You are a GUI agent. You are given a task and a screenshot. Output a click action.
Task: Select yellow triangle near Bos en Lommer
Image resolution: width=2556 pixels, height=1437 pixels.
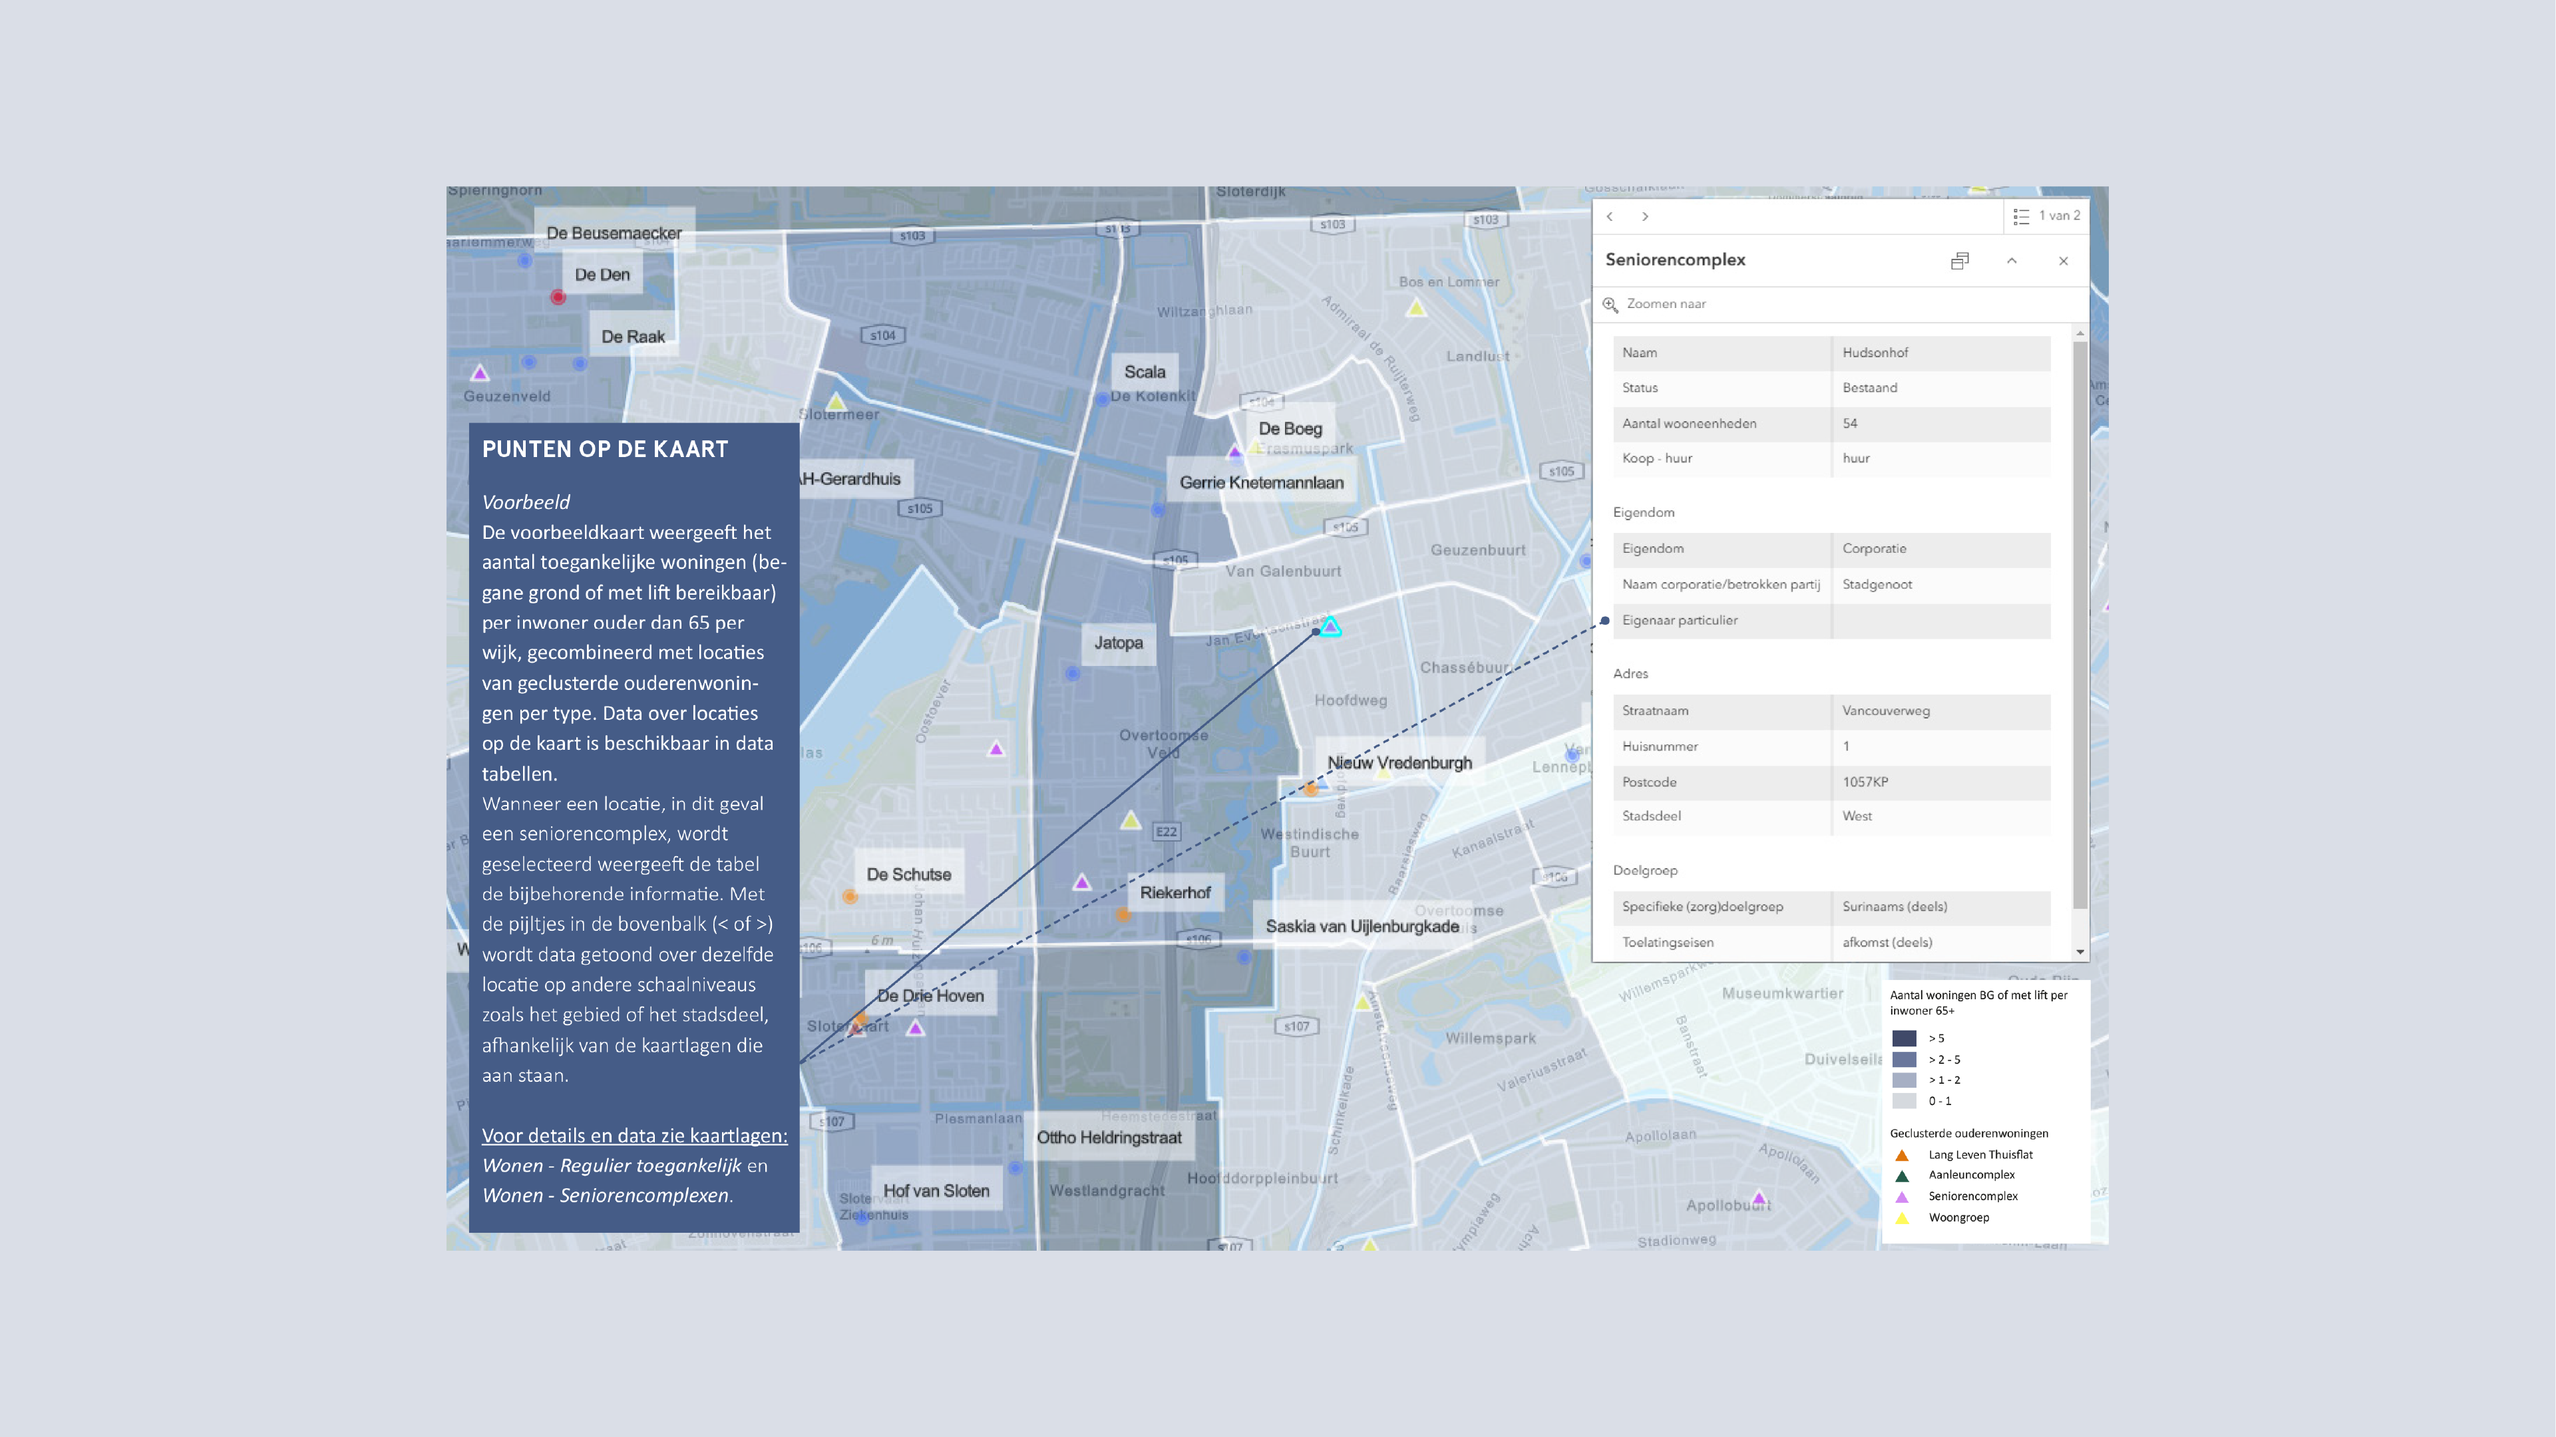(1416, 307)
